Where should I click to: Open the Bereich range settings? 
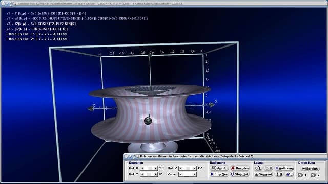pyautogui.click(x=310, y=168)
